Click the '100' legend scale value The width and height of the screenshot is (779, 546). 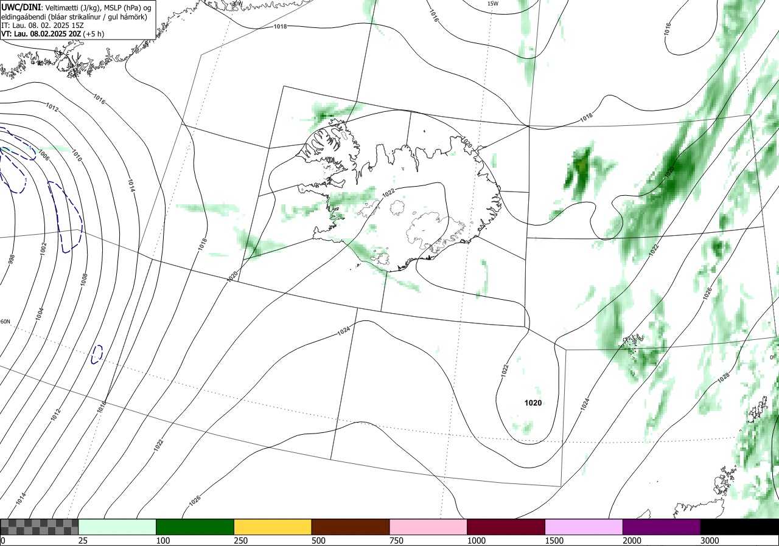pos(162,541)
